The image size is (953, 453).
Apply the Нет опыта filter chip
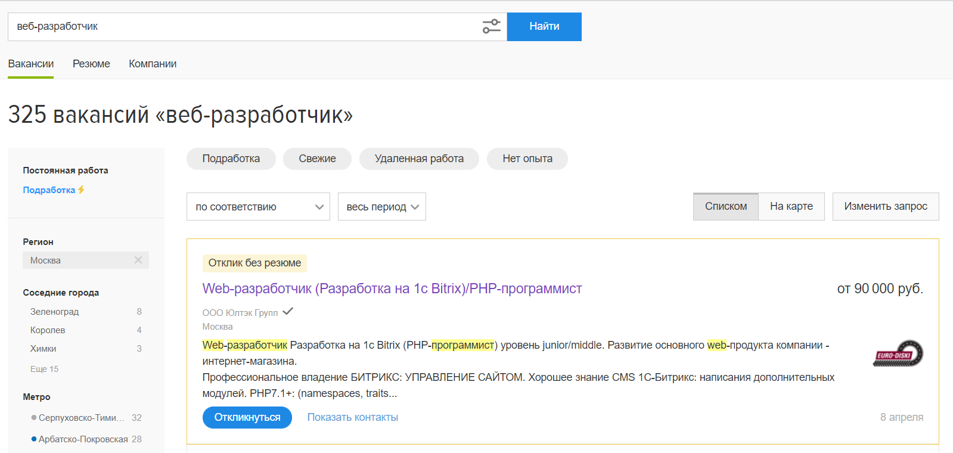527,159
